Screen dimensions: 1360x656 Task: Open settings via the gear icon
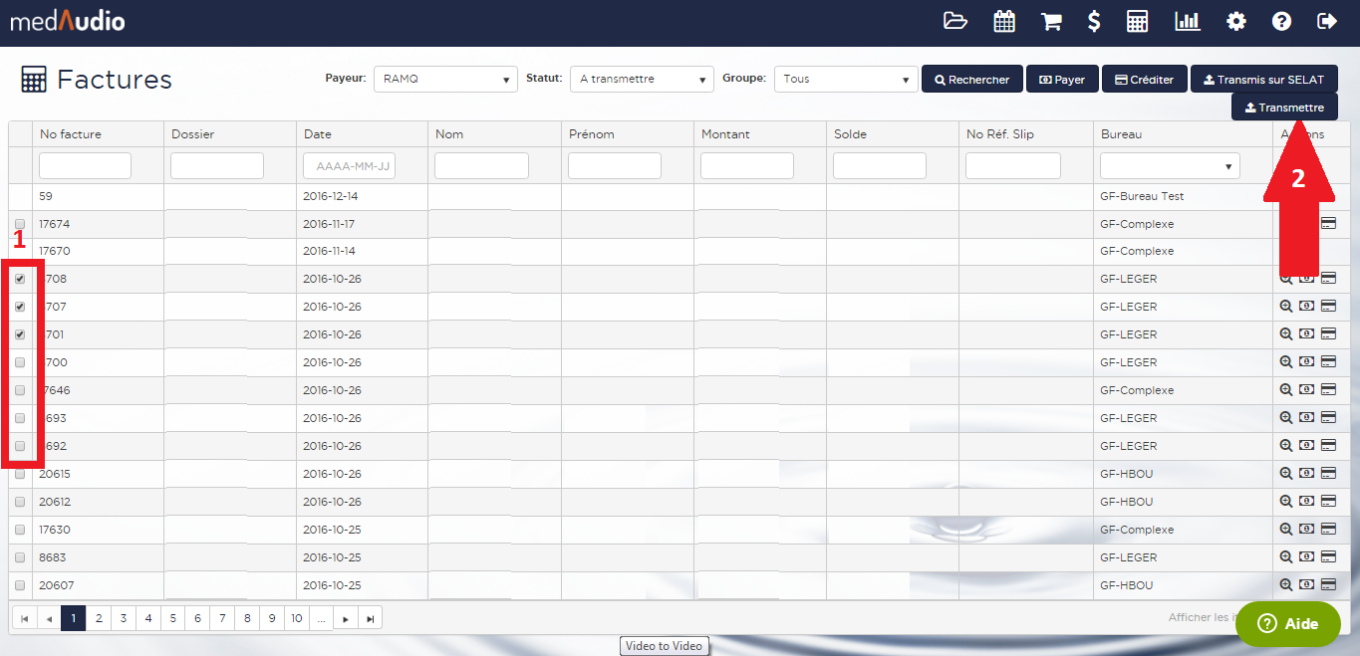pos(1235,21)
